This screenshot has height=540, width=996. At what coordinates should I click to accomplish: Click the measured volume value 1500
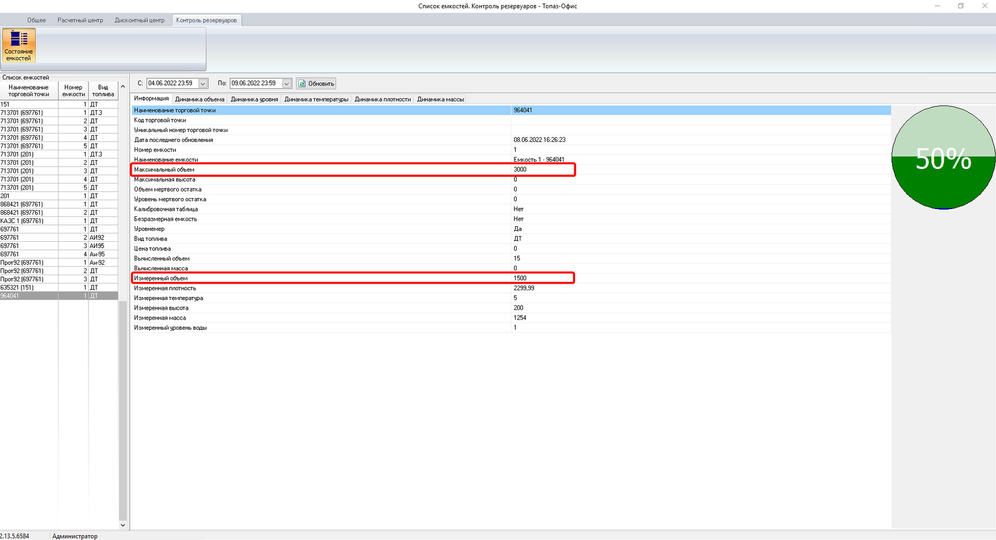(x=520, y=278)
